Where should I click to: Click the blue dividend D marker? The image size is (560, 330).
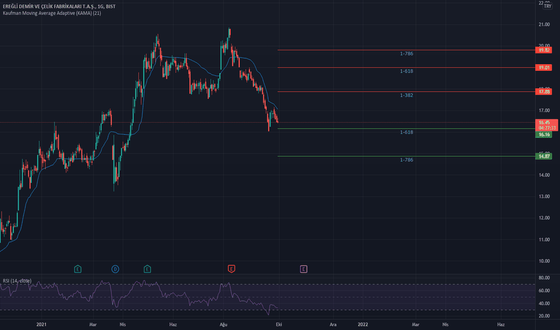[115, 269]
